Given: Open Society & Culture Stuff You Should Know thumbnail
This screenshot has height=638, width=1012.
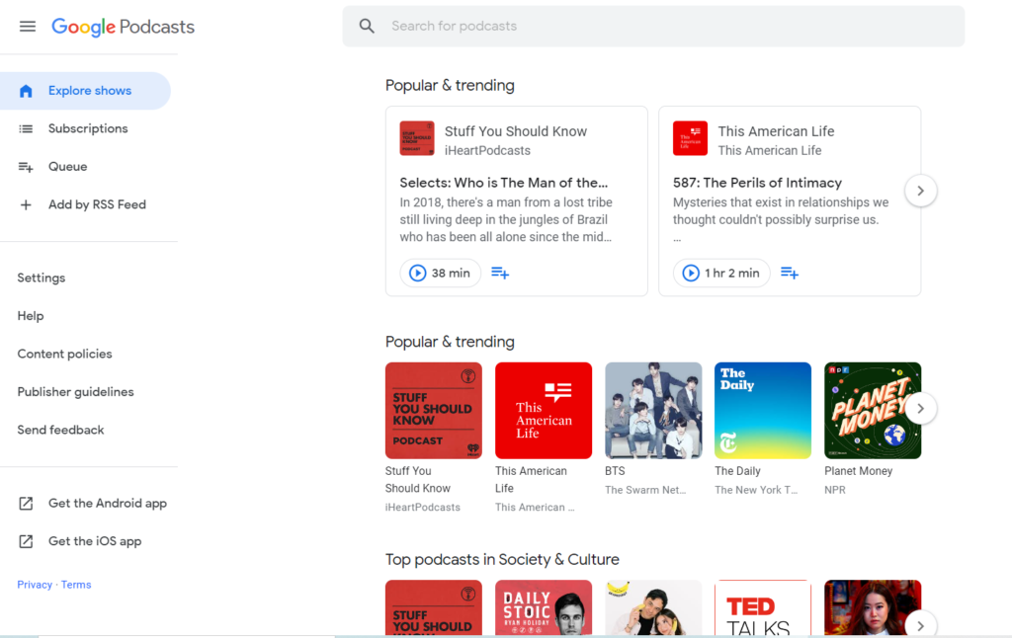Looking at the screenshot, I should [434, 607].
